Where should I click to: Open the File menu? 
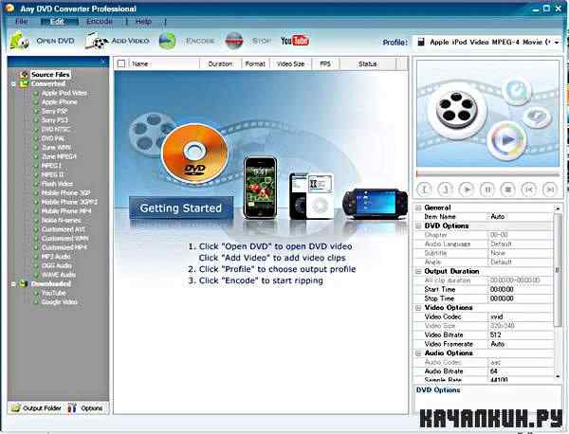(22, 22)
